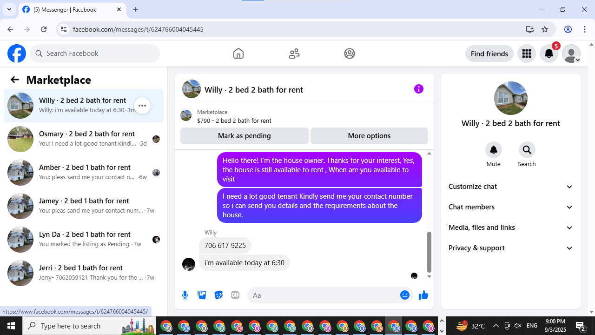The image size is (595, 335).
Task: Show hidden system tray icons
Action: [x=496, y=326]
